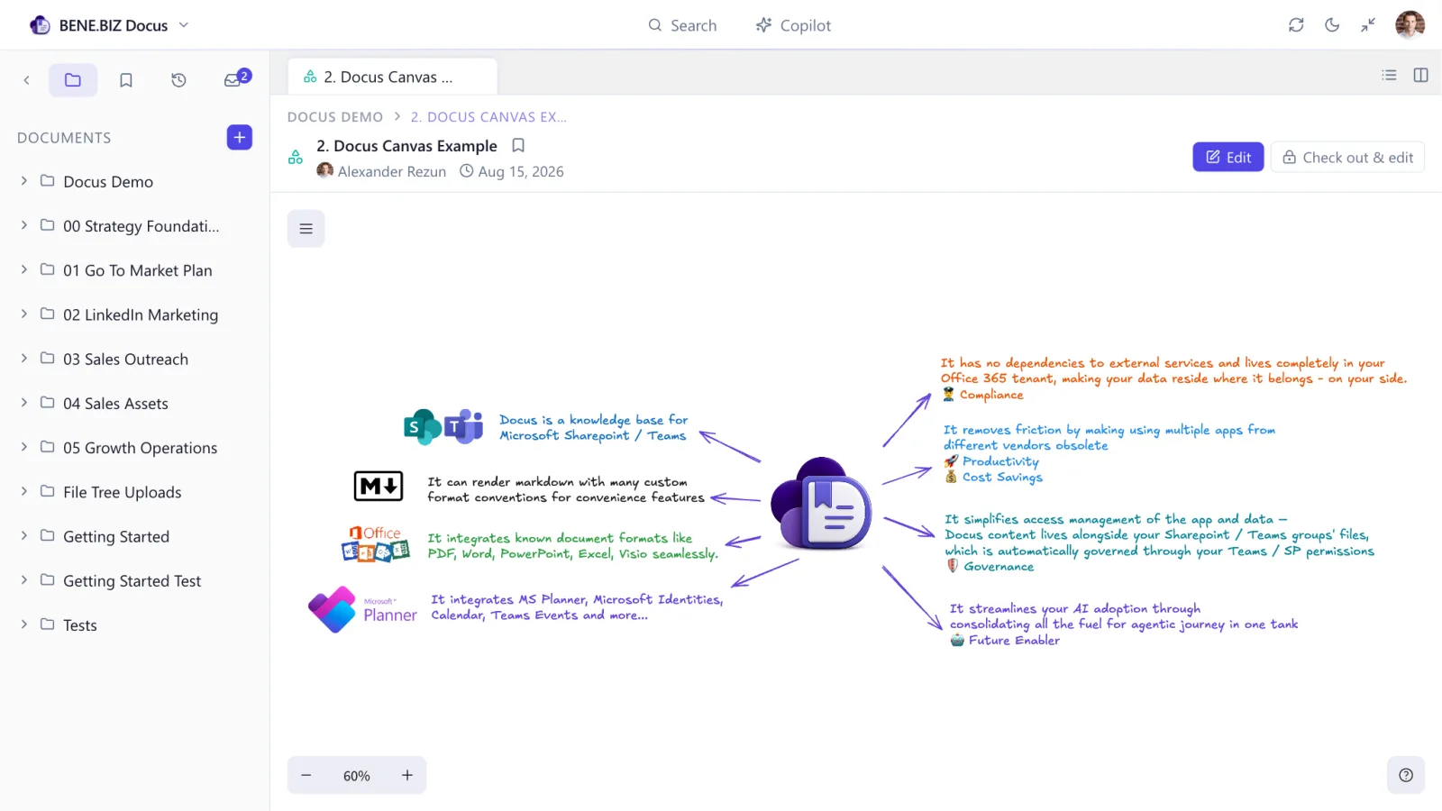Click the sync refresh icon
The width and height of the screenshot is (1442, 811).
click(1296, 25)
